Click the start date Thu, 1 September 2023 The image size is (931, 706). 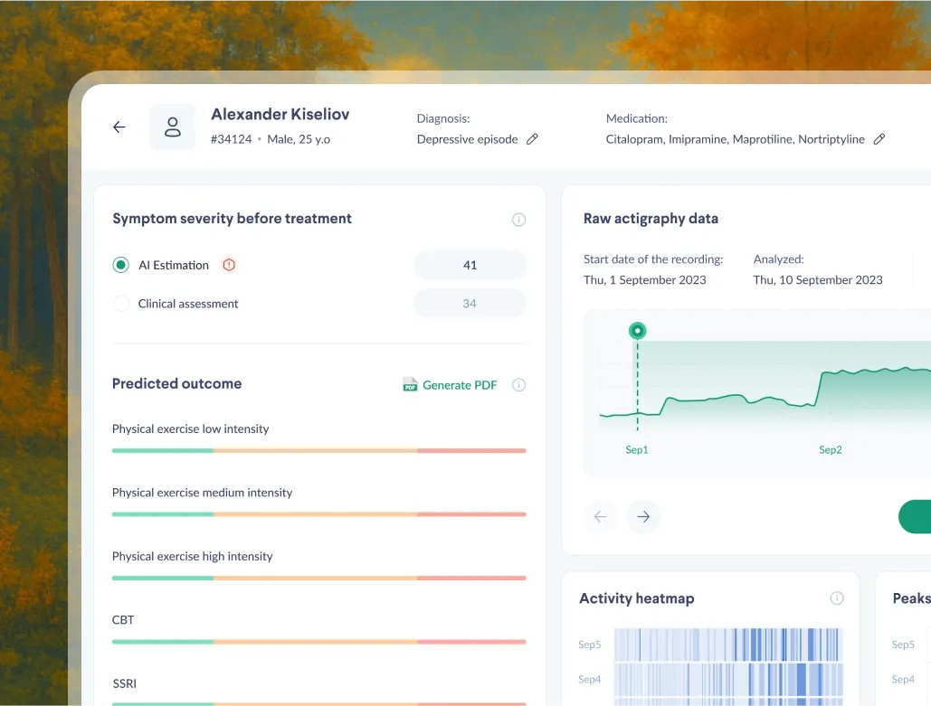[645, 280]
